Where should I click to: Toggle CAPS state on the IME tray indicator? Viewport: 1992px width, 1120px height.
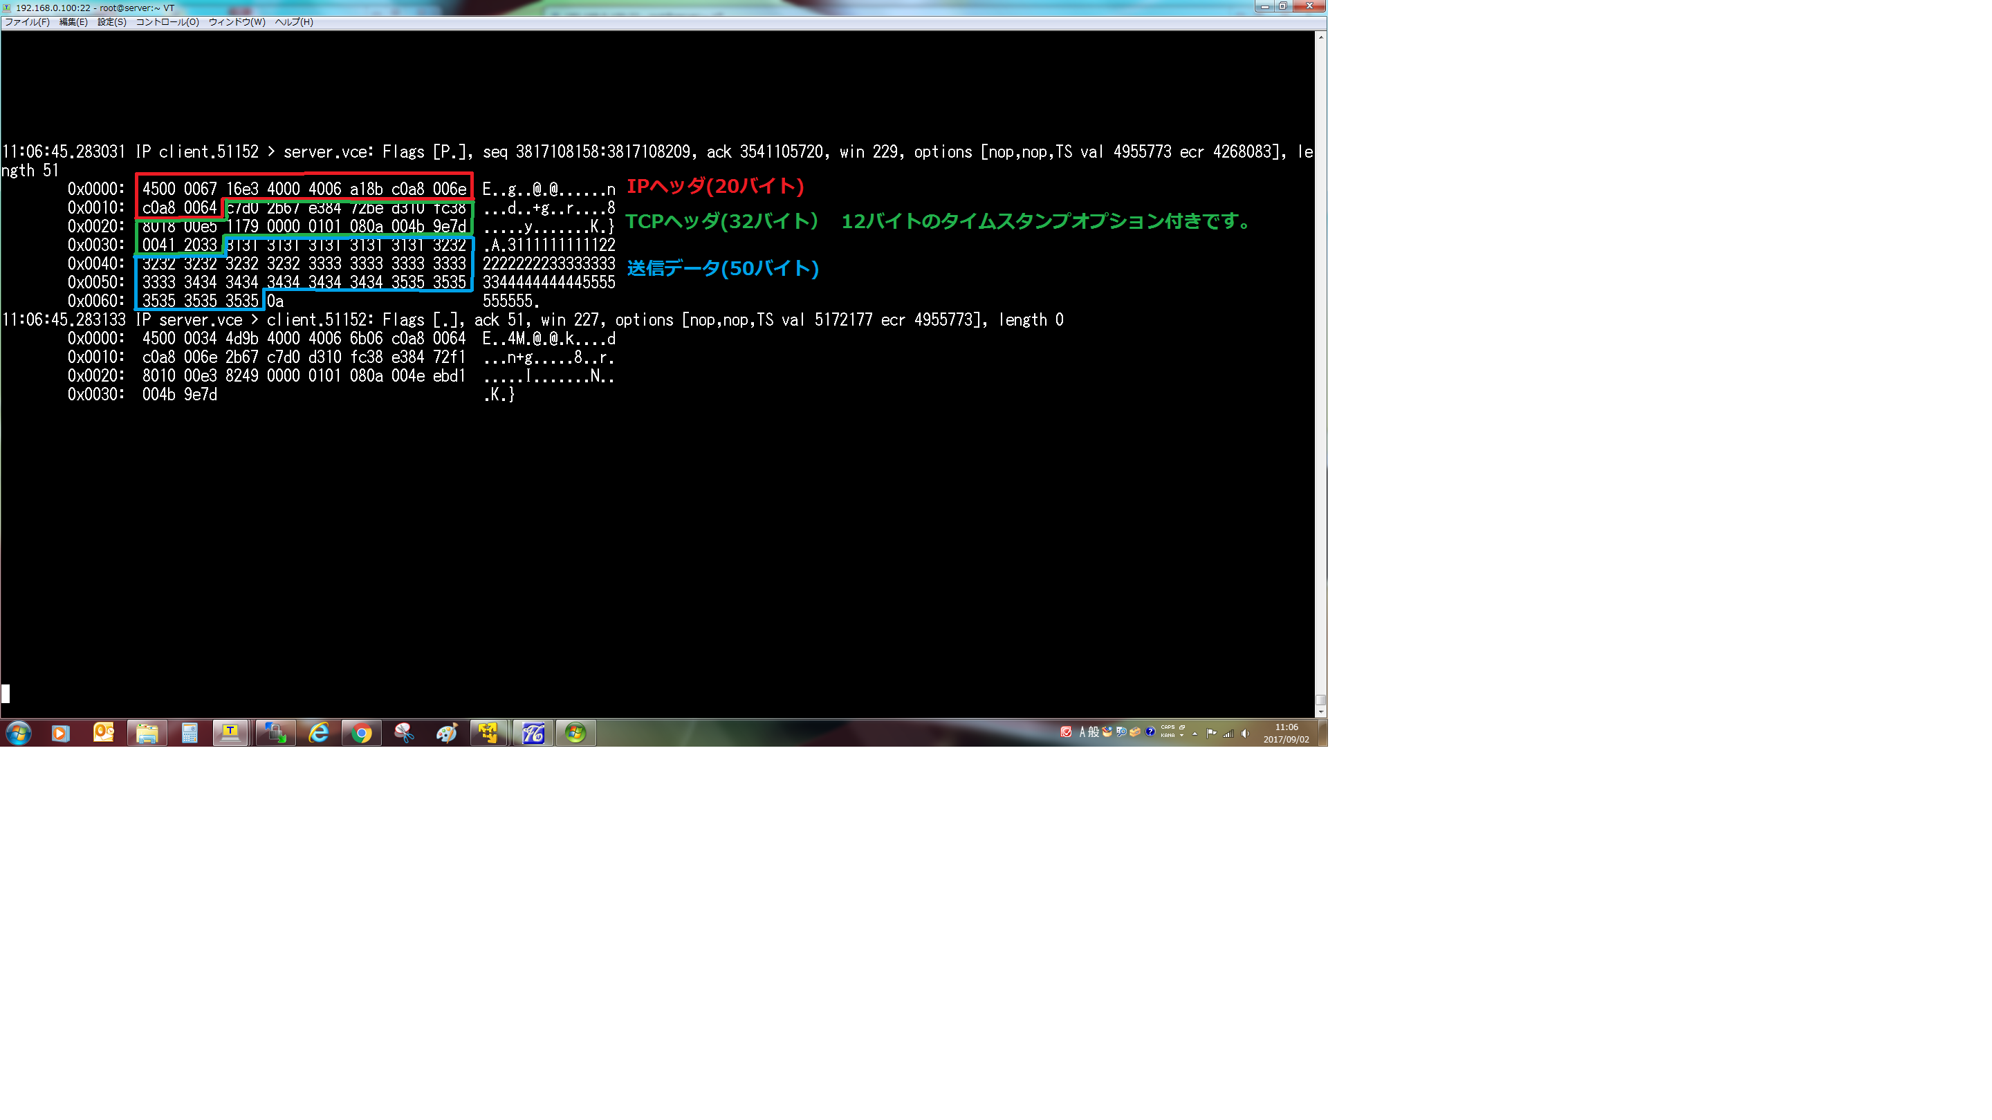coord(1168,727)
